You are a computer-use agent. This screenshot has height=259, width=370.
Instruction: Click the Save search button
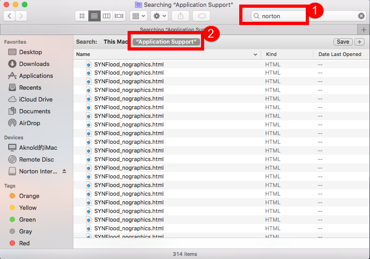coord(343,42)
